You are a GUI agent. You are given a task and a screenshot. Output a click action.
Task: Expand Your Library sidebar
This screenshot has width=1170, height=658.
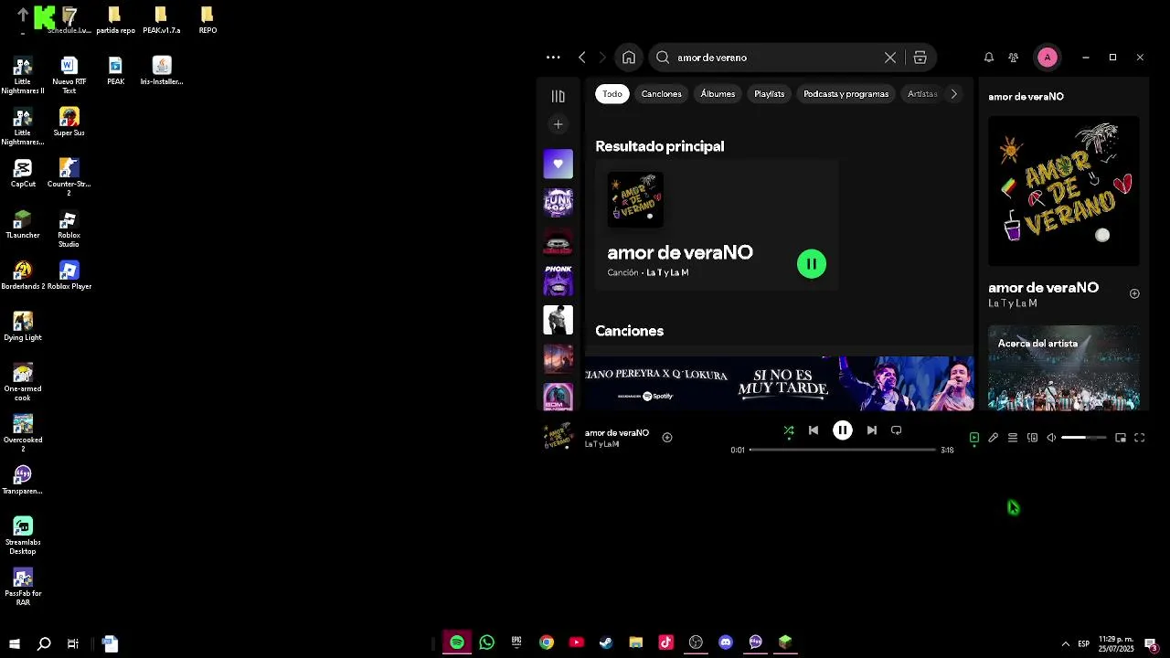558,96
